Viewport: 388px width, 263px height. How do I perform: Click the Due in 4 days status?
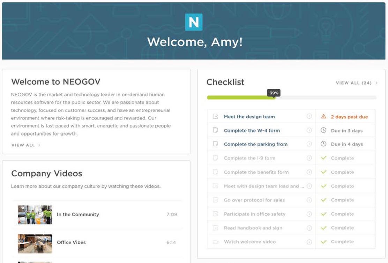coord(347,144)
